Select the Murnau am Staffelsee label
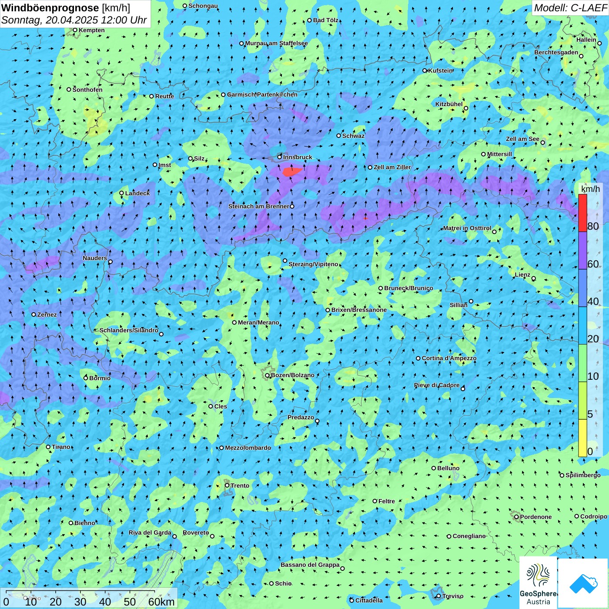This screenshot has width=609, height=609. (x=277, y=43)
